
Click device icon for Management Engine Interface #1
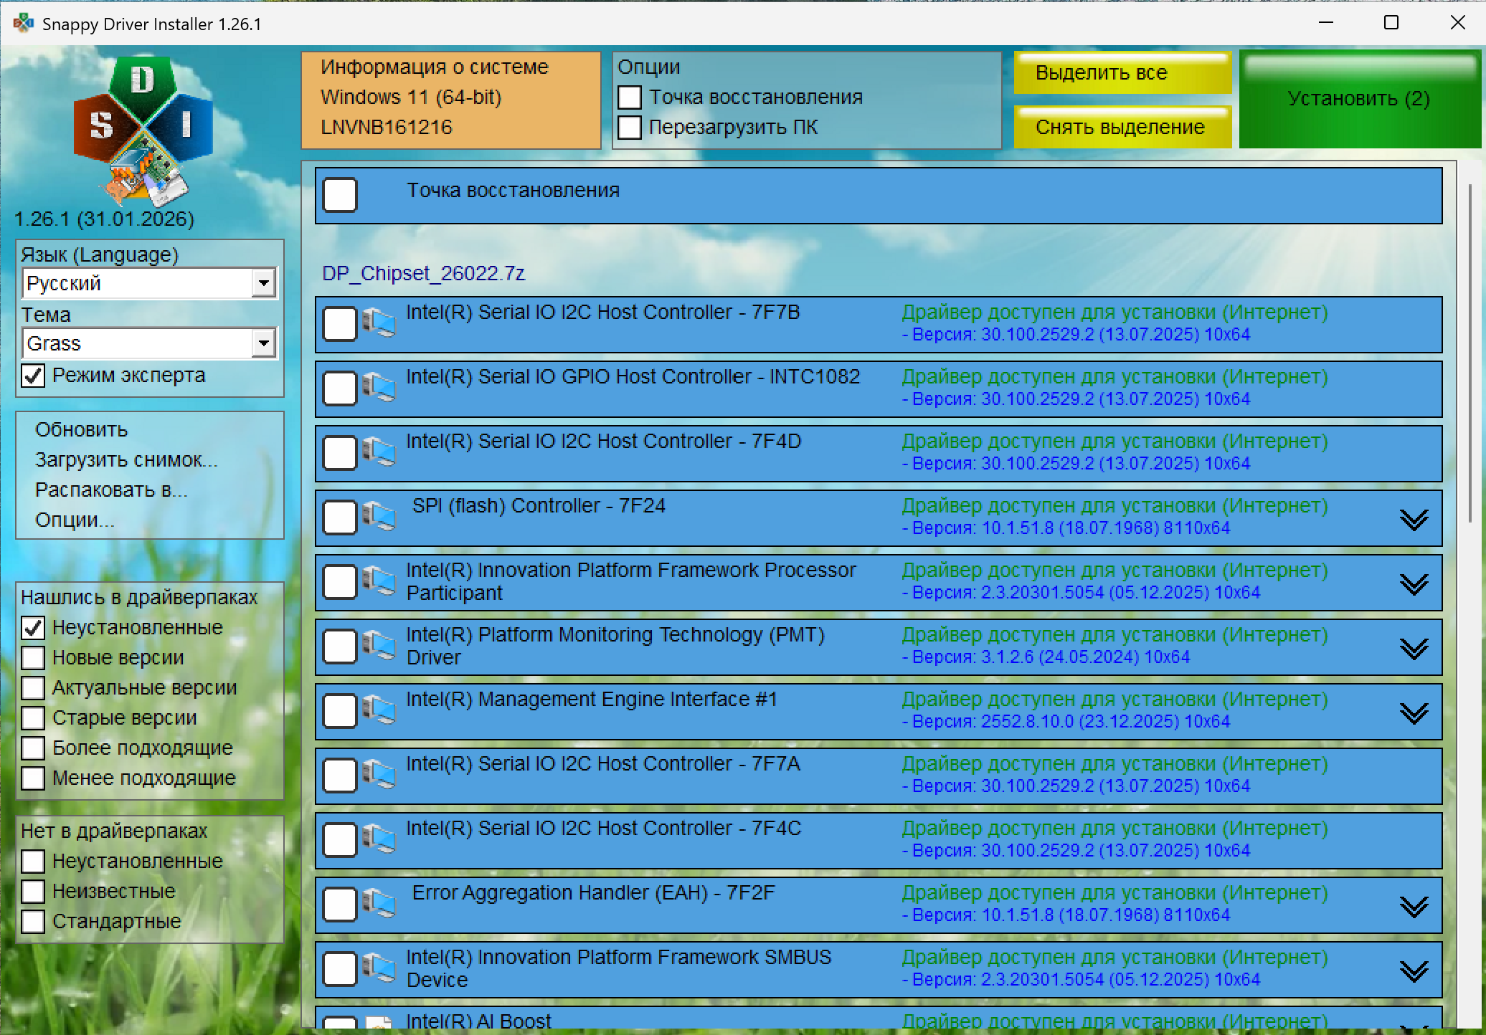tap(378, 710)
